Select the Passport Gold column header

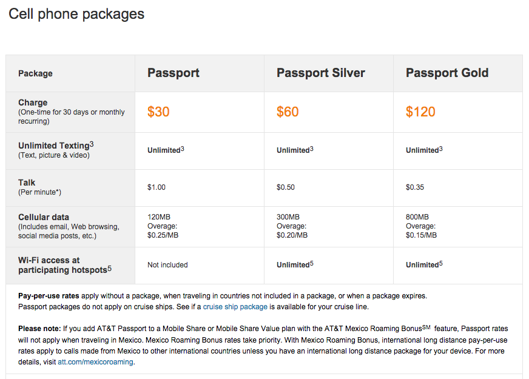pos(447,73)
